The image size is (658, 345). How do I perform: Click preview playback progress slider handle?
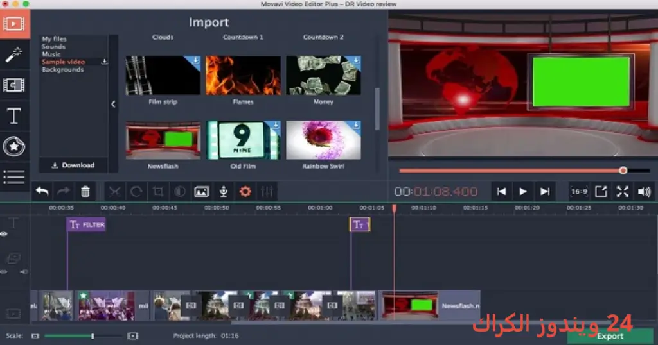623,170
